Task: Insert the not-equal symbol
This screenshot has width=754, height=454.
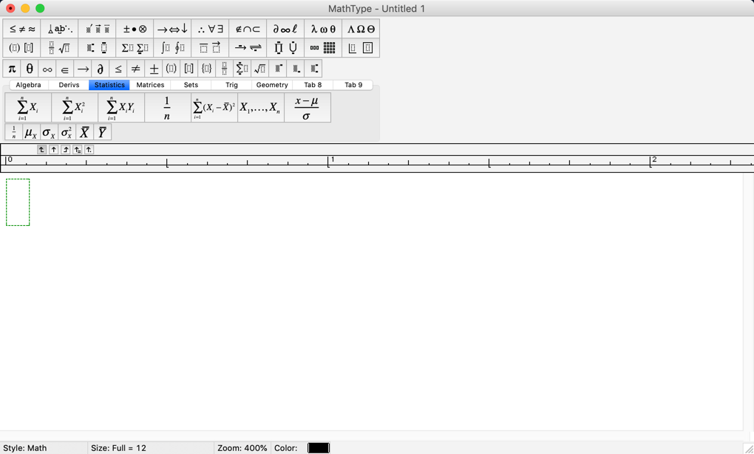Action: [135, 68]
